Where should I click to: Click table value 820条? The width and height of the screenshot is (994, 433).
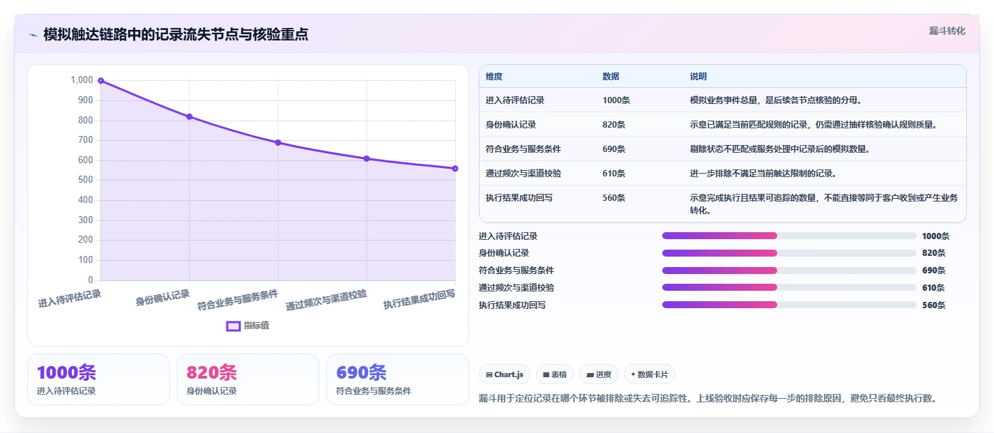click(x=614, y=124)
